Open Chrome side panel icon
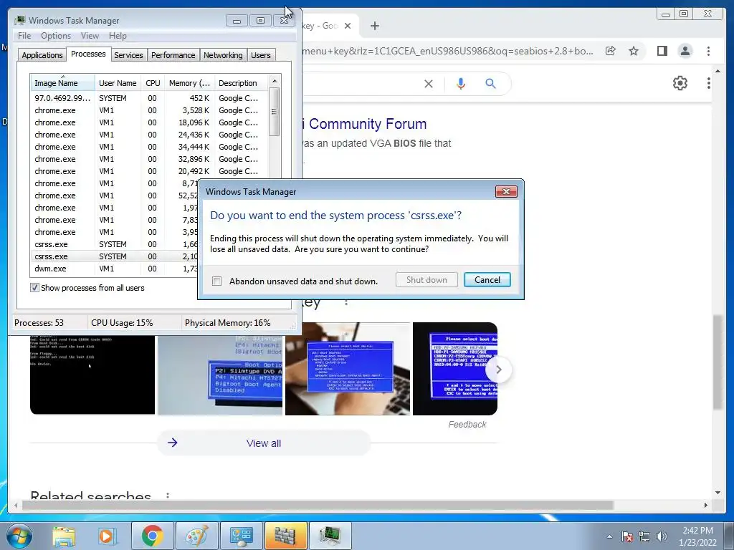Image resolution: width=734 pixels, height=550 pixels. (x=662, y=51)
